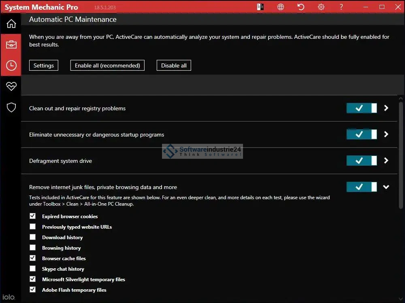Click the Settings button
The width and height of the screenshot is (405, 303).
[x=44, y=65]
